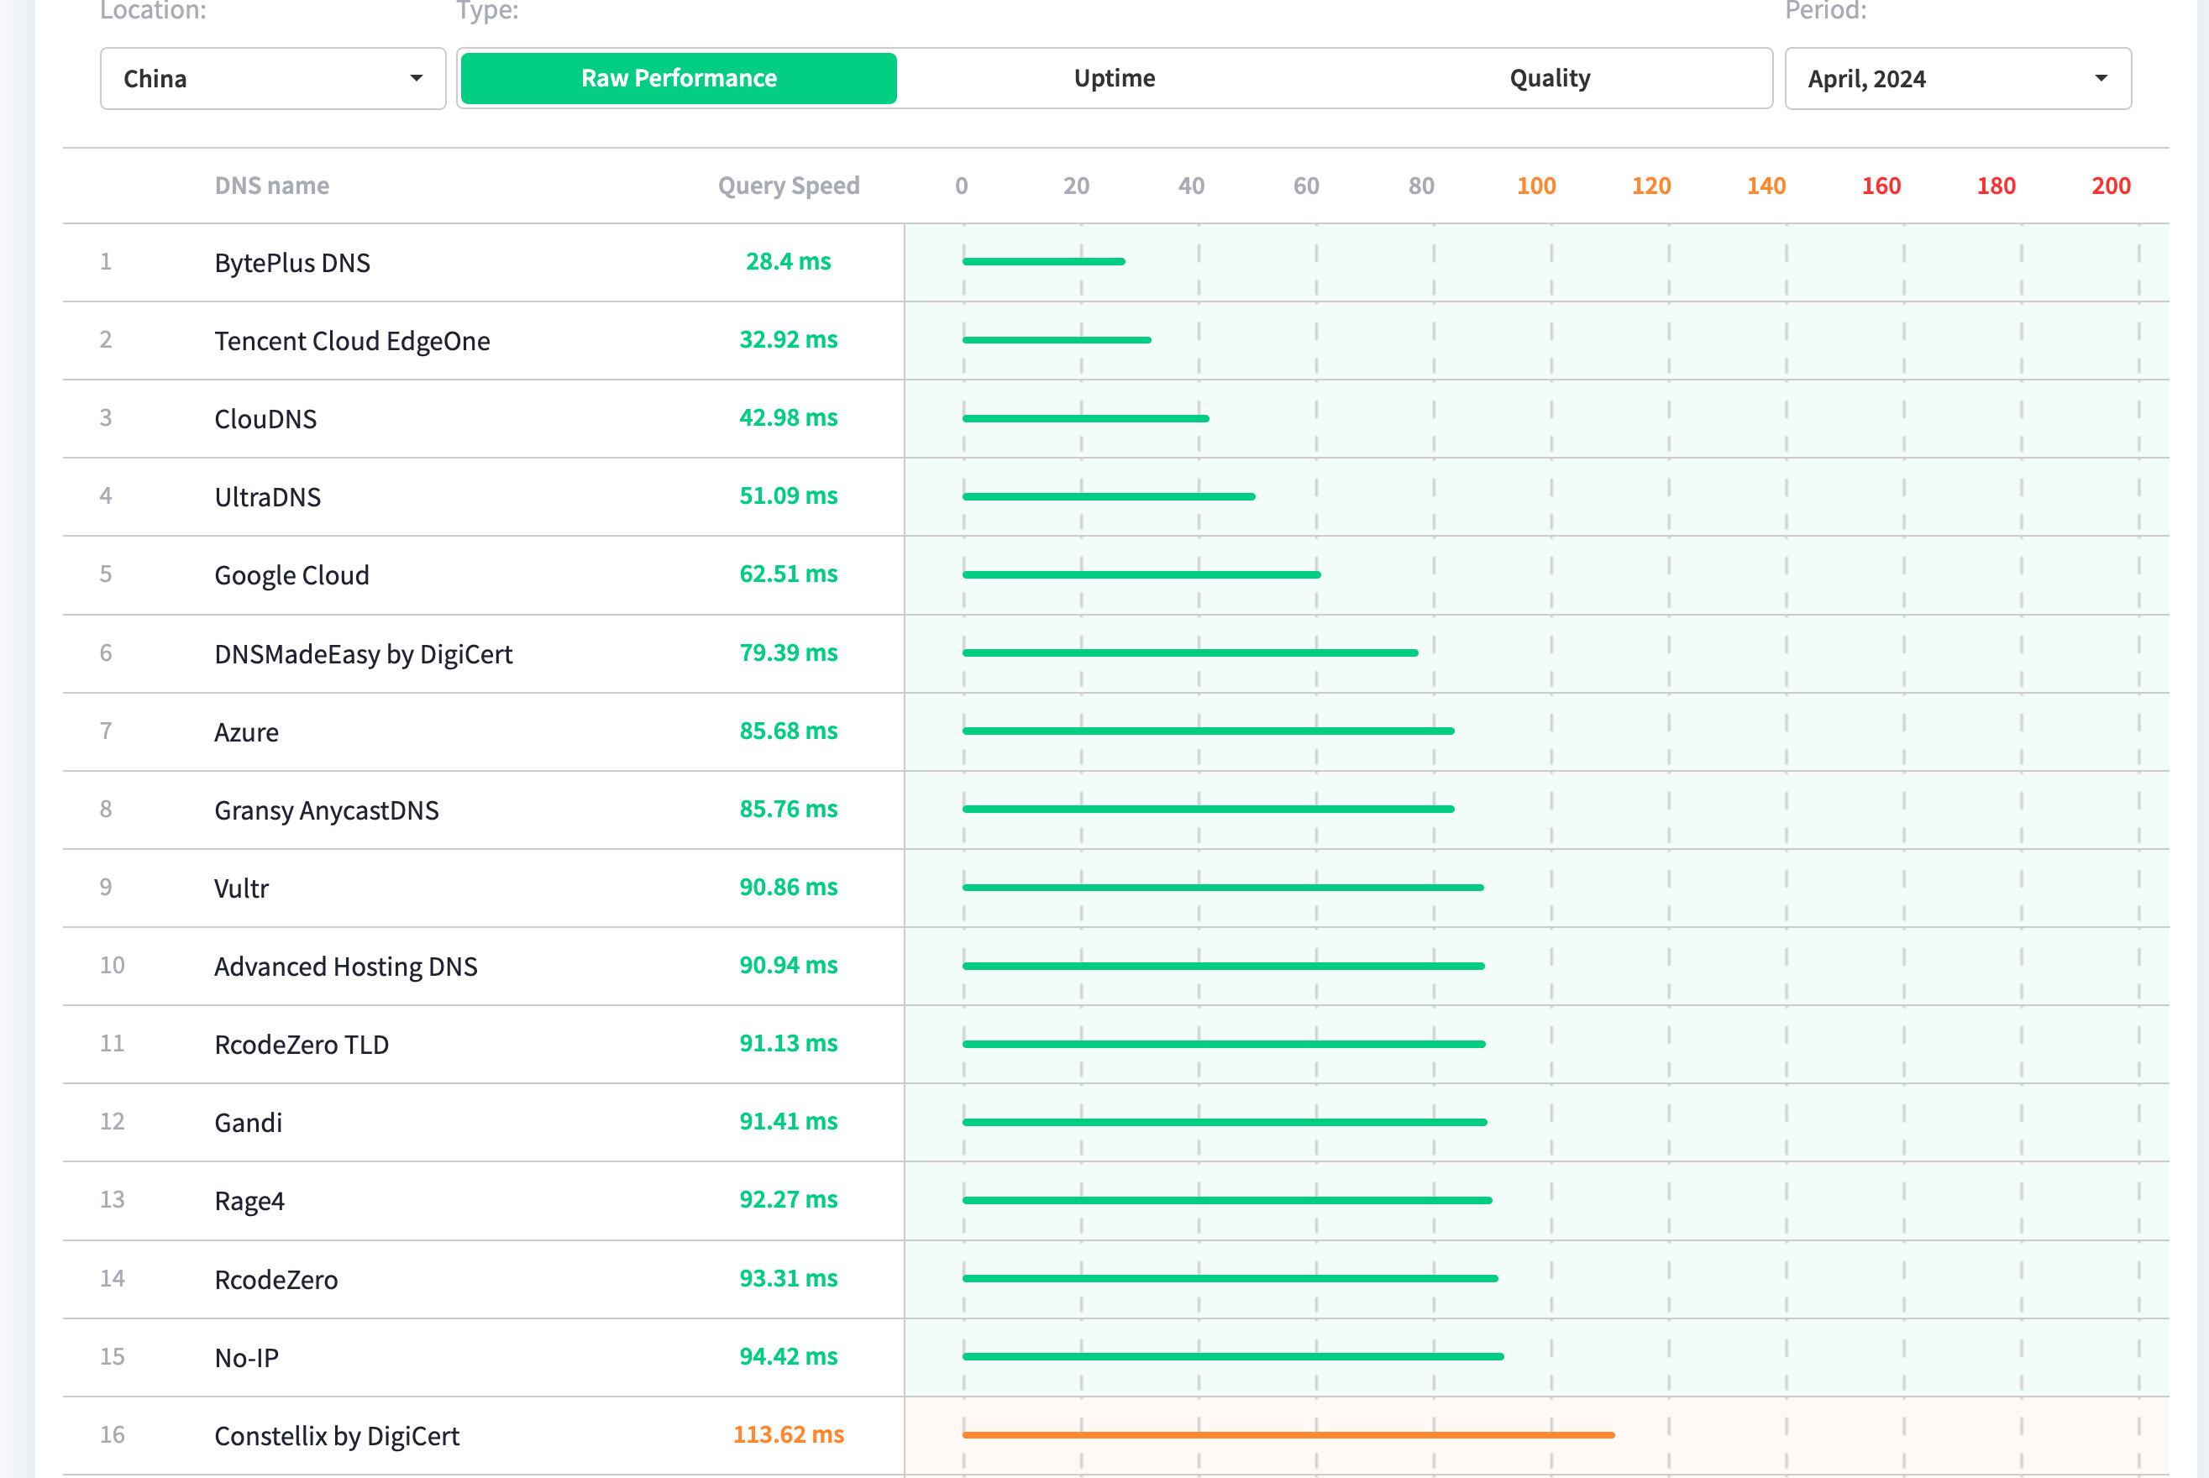This screenshot has height=1478, width=2209.
Task: Click the Period dropdown arrow icon
Action: (2101, 78)
